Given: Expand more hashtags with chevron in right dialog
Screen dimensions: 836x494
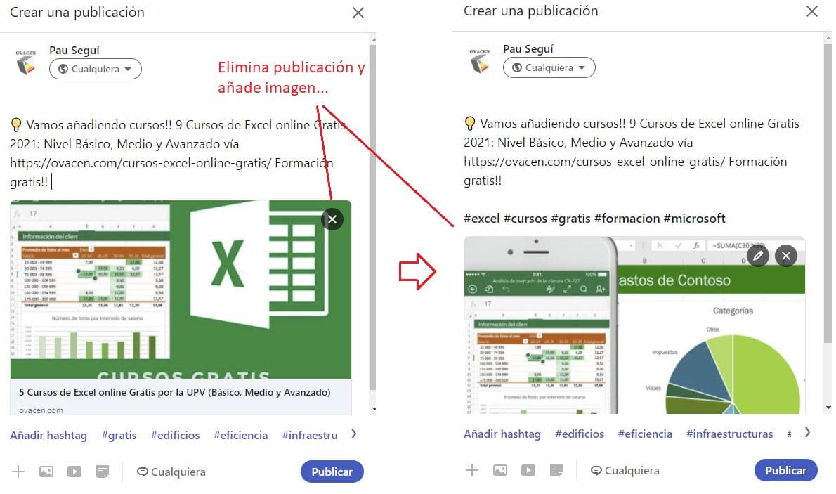Looking at the screenshot, I should pyautogui.click(x=807, y=433).
